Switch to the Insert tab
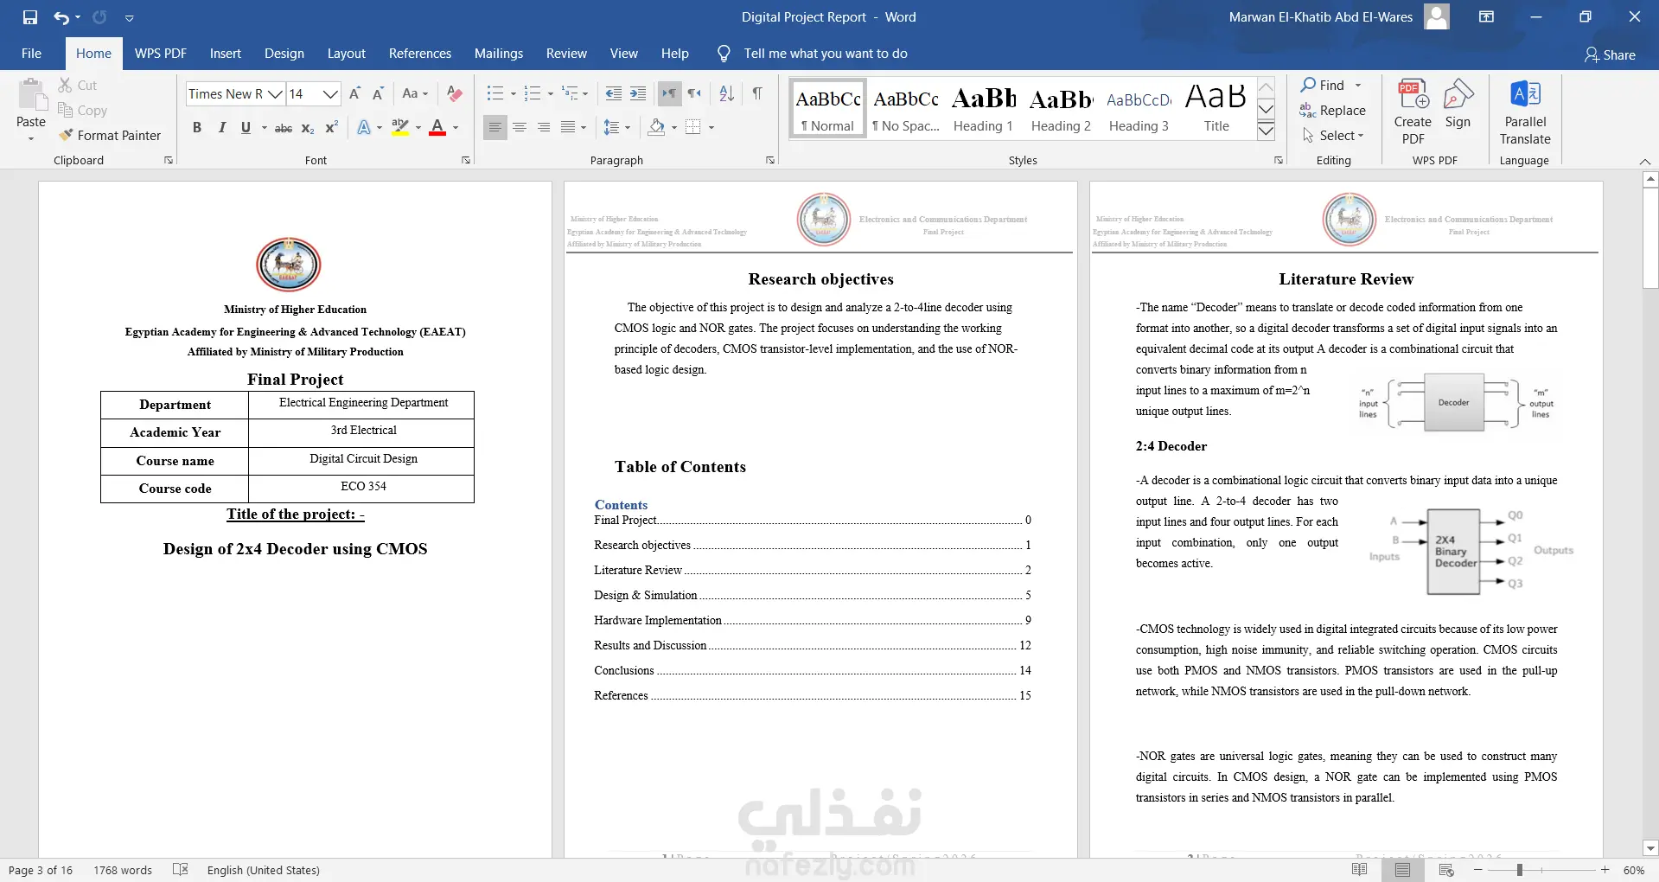 coord(226,54)
